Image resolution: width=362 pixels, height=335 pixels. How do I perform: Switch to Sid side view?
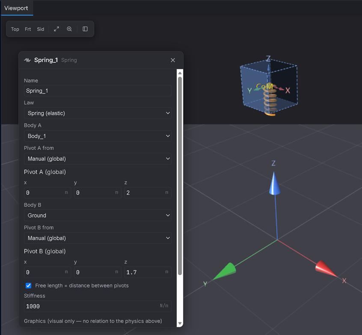[41, 29]
